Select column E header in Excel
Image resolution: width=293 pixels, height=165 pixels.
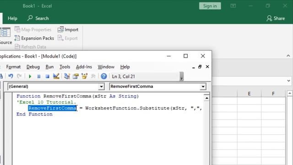point(249,93)
